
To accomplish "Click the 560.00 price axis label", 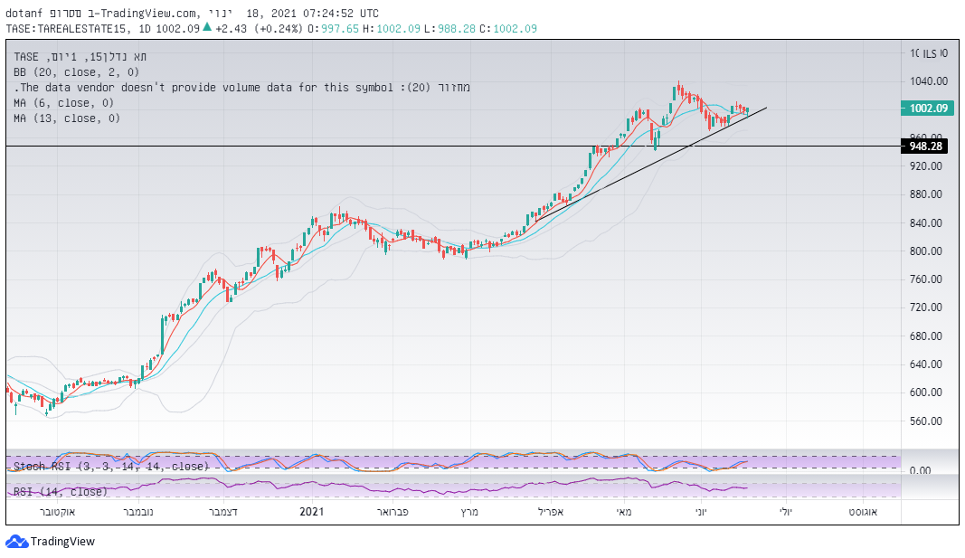I will pyautogui.click(x=925, y=421).
